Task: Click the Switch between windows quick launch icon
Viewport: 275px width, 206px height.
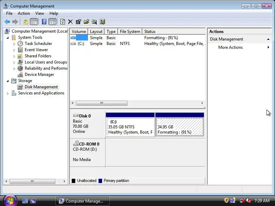Action: (33, 201)
